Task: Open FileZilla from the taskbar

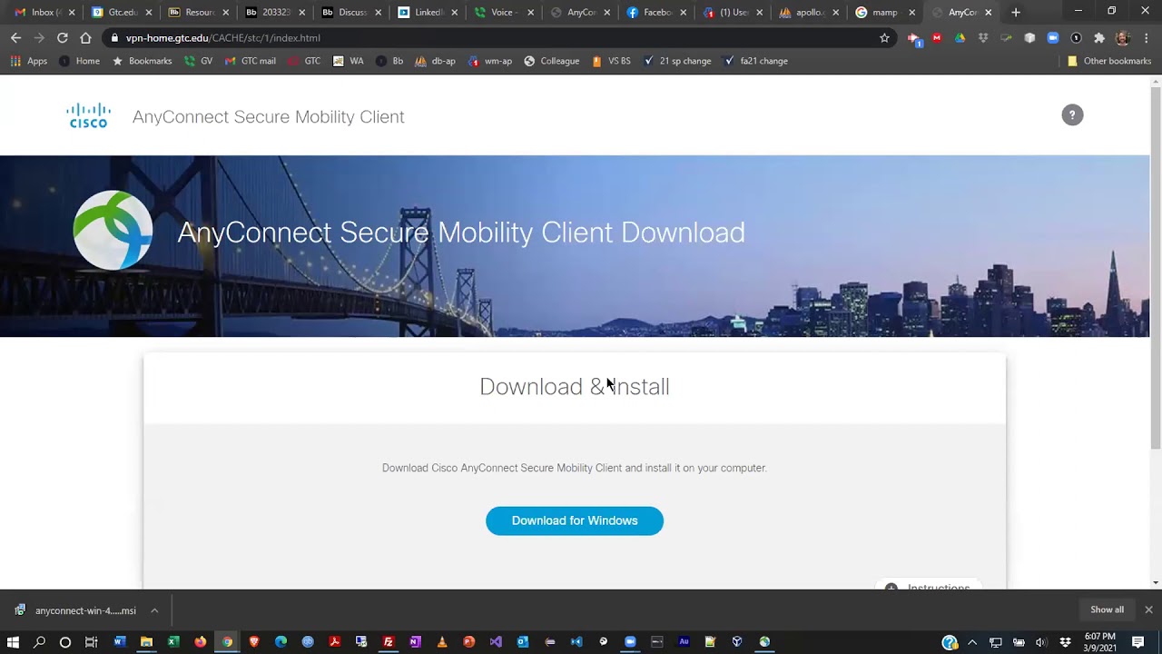Action: click(x=389, y=641)
